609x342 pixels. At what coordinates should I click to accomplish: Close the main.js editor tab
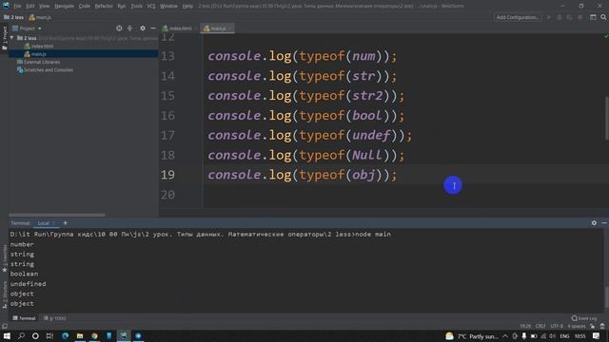point(230,28)
